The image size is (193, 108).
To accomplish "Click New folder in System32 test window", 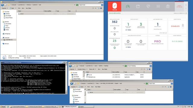I will point(28,8).
